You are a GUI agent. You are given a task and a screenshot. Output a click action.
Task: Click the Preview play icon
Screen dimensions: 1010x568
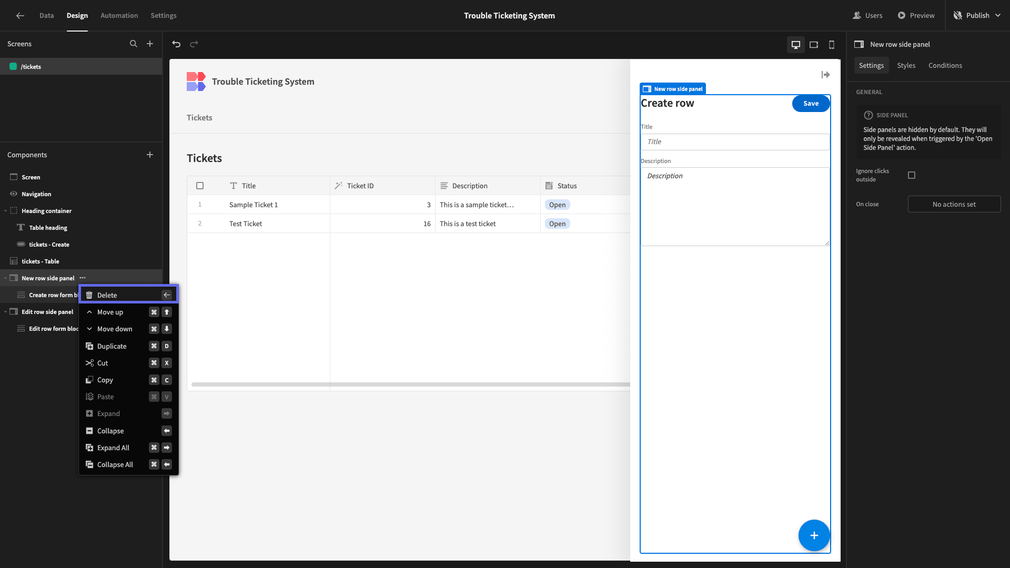click(x=902, y=16)
